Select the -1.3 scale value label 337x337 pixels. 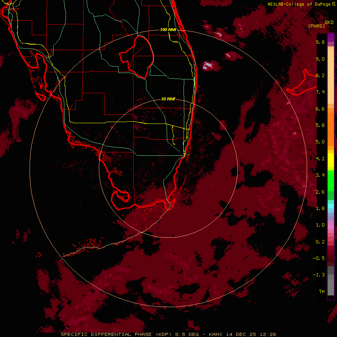319,275
